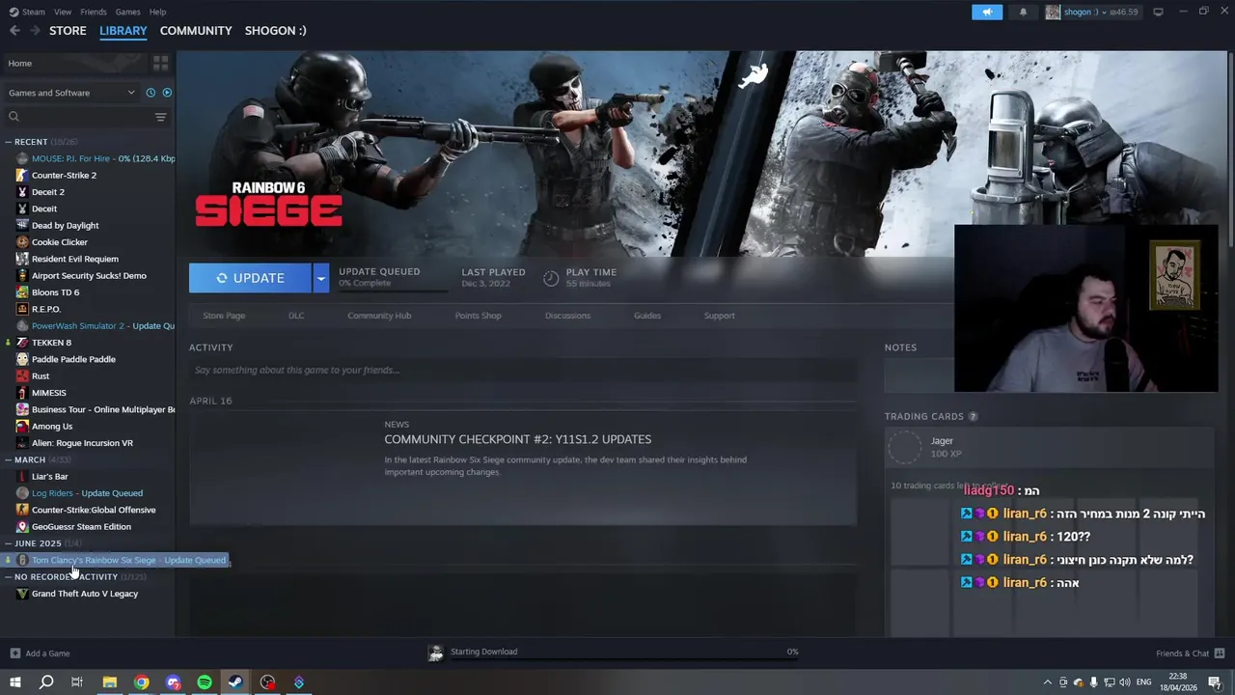This screenshot has height=695, width=1235.
Task: Select Dead by Daylight in library
Action: click(65, 226)
